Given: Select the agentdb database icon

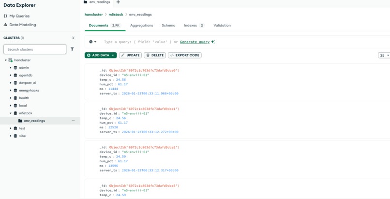Looking at the screenshot, I should (x=15, y=76).
